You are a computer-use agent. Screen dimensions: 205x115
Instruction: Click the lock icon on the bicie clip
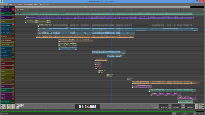point(26,18)
